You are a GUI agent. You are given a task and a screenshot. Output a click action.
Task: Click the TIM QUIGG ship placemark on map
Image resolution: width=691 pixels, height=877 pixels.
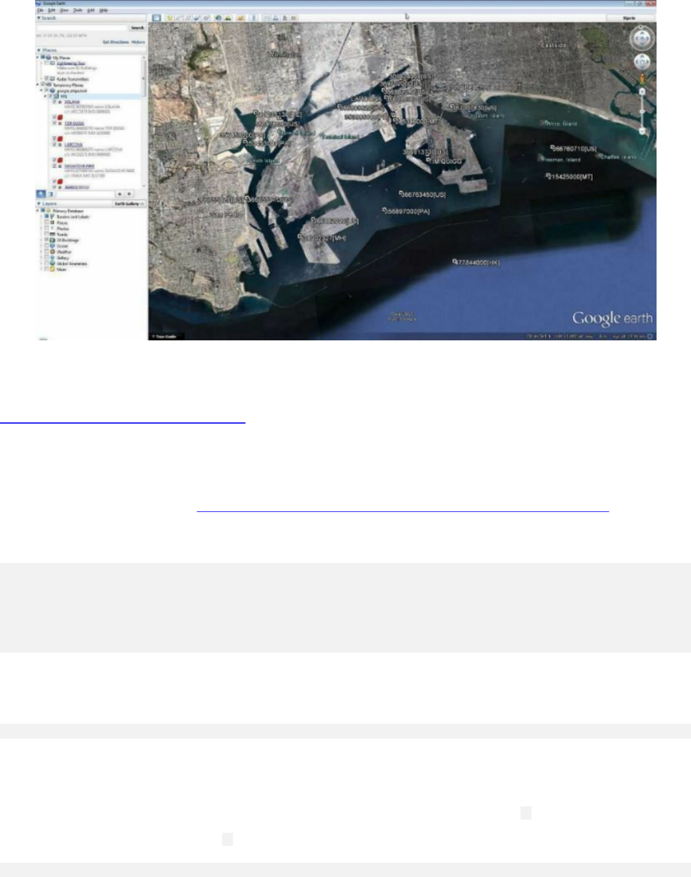[445, 161]
